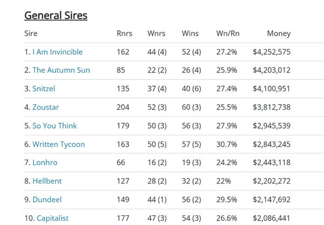Image resolution: width=324 pixels, height=225 pixels.
Task: Click the Written Tycoon sire link
Action: tap(58, 144)
